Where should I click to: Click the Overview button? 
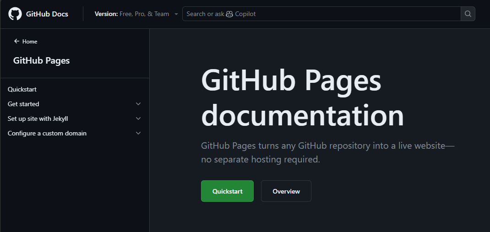point(286,191)
